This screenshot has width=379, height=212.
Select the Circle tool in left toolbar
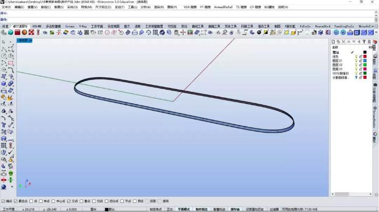click(x=4, y=56)
